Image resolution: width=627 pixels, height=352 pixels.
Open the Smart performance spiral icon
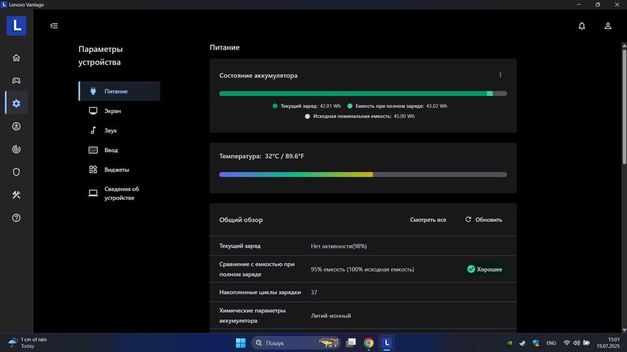point(16,149)
